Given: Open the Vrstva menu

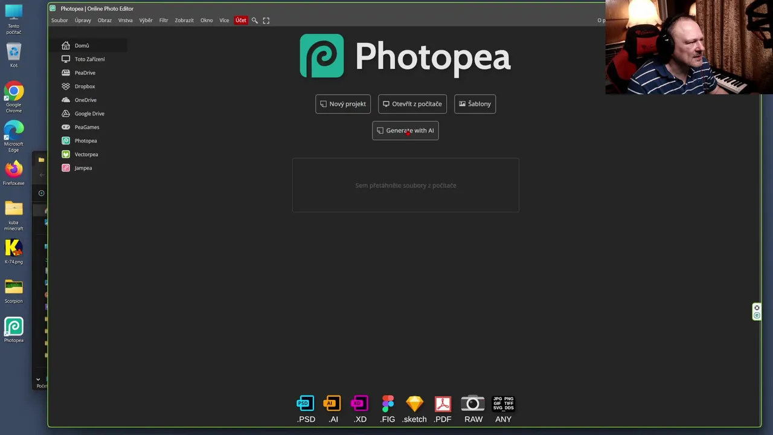Looking at the screenshot, I should (x=125, y=21).
